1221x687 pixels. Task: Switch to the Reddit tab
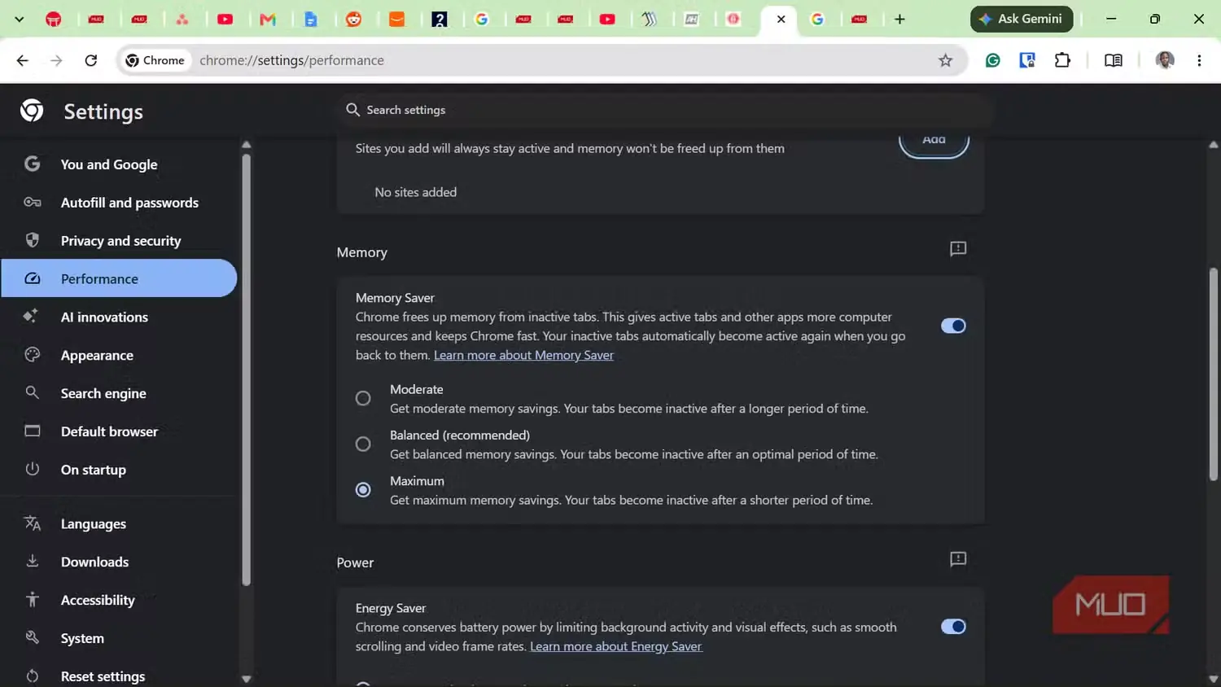click(354, 19)
